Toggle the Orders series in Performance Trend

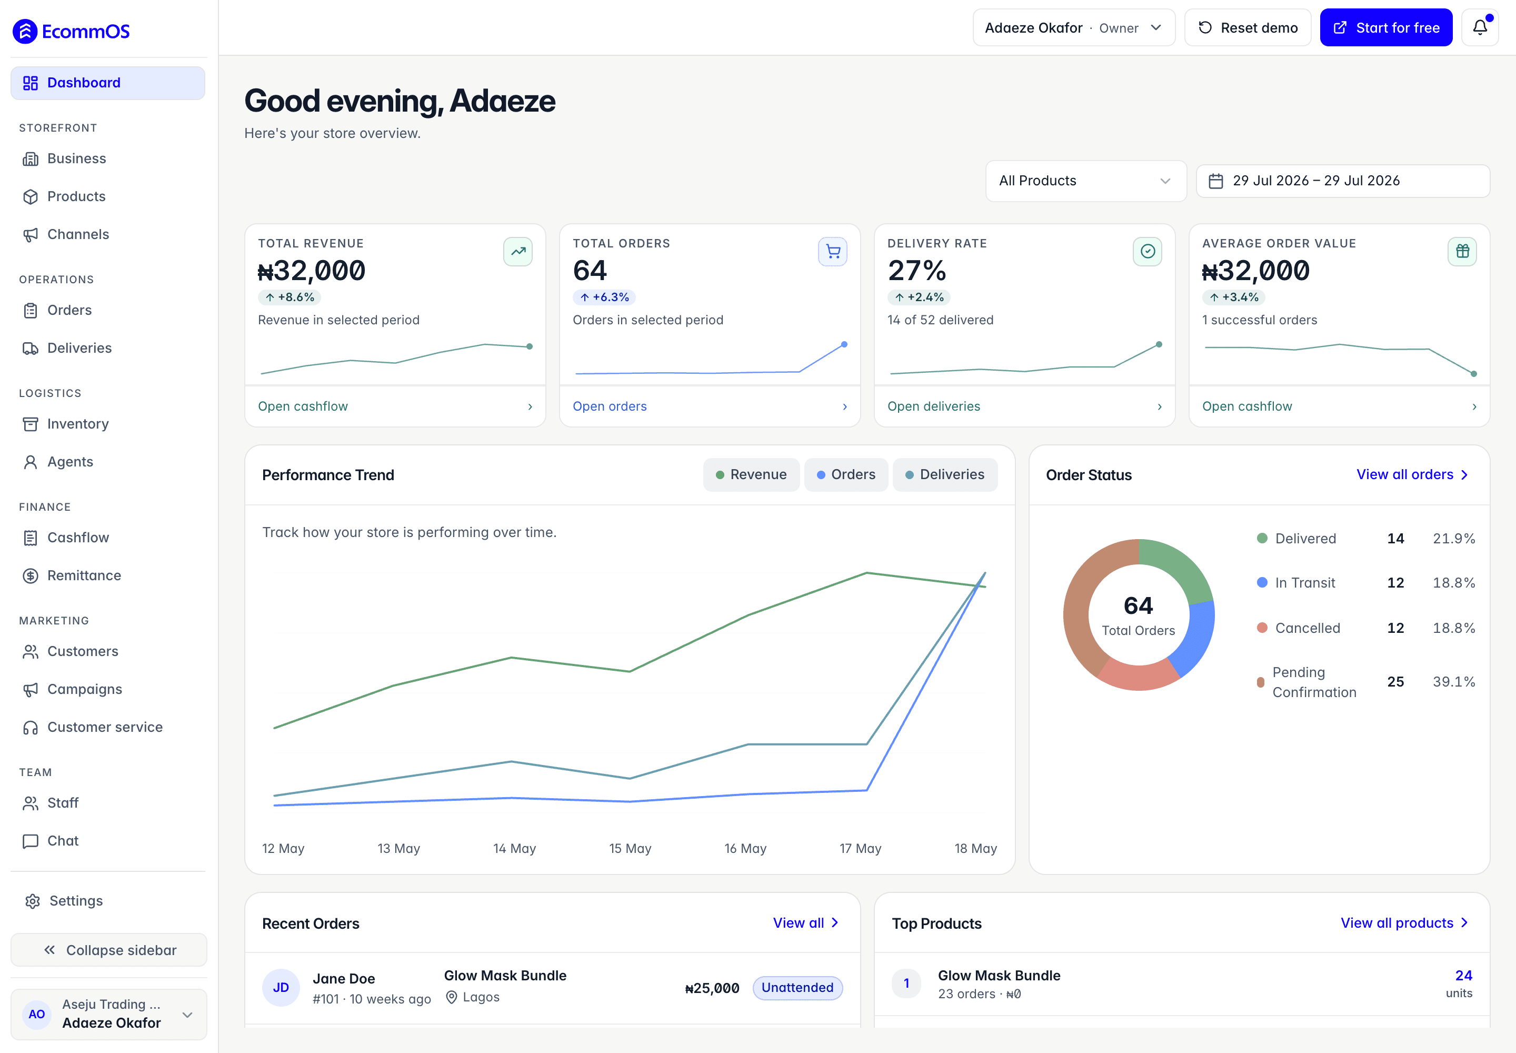pos(846,475)
